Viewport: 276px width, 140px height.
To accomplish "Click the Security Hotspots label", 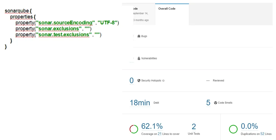I will (x=151, y=80).
